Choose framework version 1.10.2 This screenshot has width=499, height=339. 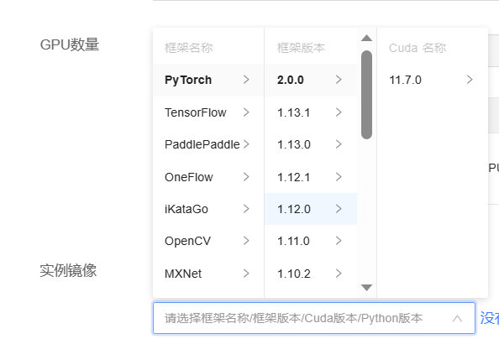click(x=311, y=274)
